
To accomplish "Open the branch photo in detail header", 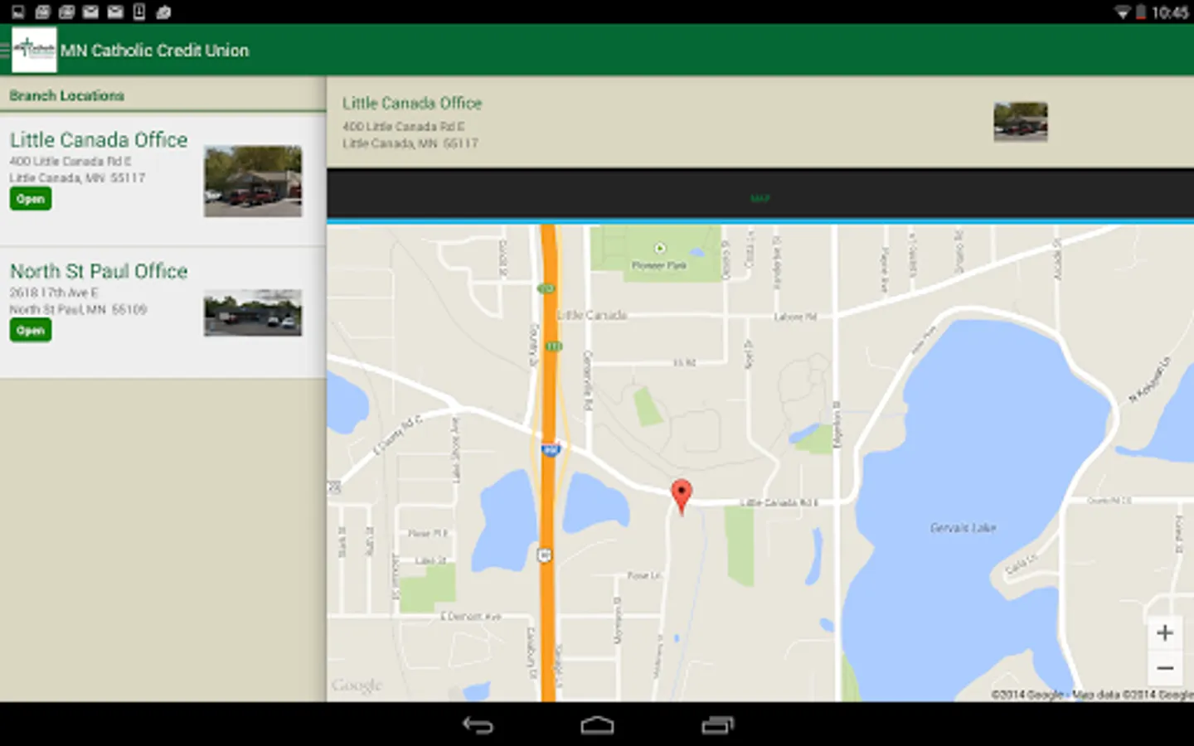I will click(x=1021, y=122).
